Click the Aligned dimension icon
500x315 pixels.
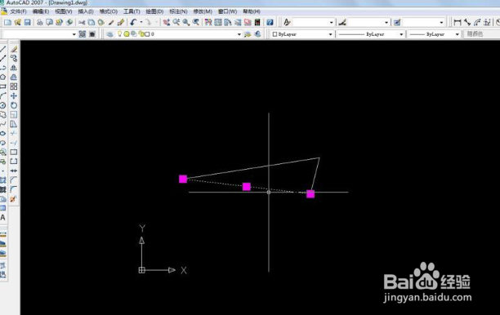[x=467, y=22]
